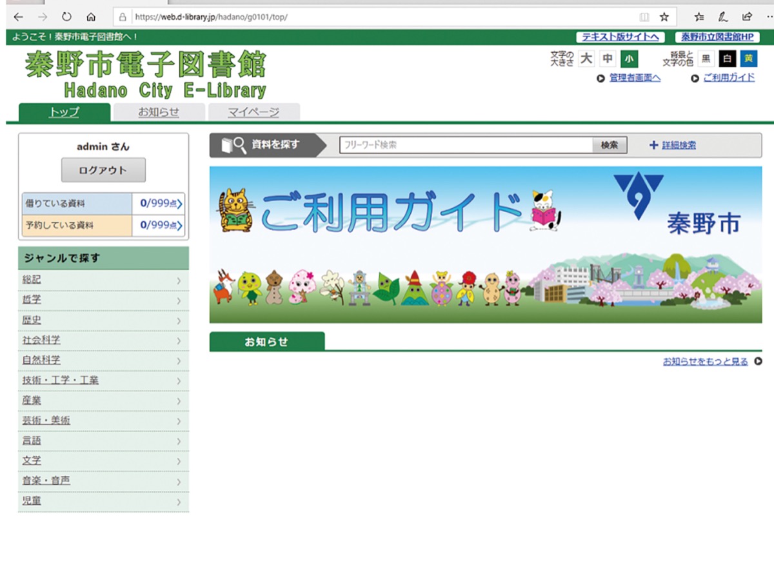Expand 借りている資料 count arrow

coord(179,204)
